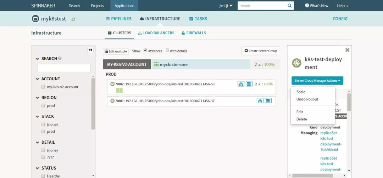
Task: Collapse the REGION filter section
Action: (37, 98)
